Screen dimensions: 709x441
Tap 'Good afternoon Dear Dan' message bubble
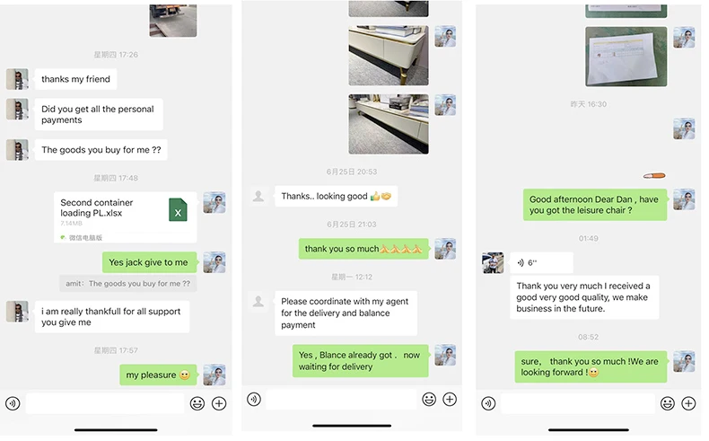[x=595, y=205]
